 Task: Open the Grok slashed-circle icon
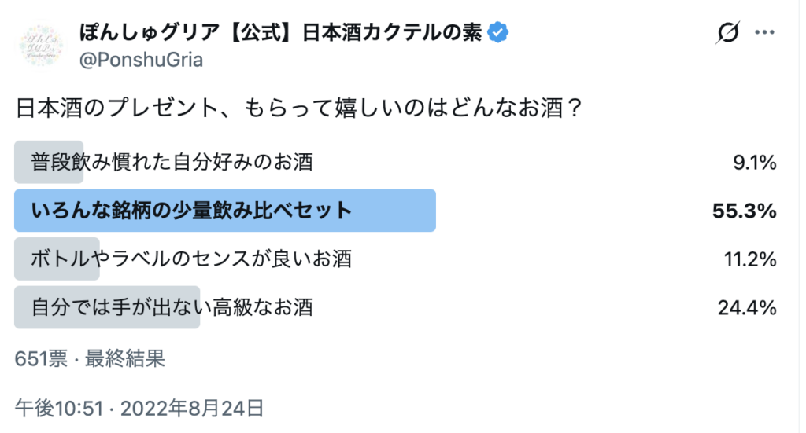point(728,33)
